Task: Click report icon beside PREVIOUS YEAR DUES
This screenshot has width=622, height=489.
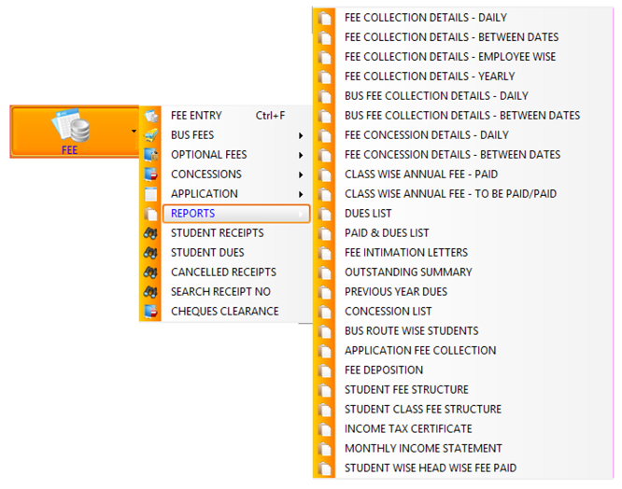Action: (324, 292)
